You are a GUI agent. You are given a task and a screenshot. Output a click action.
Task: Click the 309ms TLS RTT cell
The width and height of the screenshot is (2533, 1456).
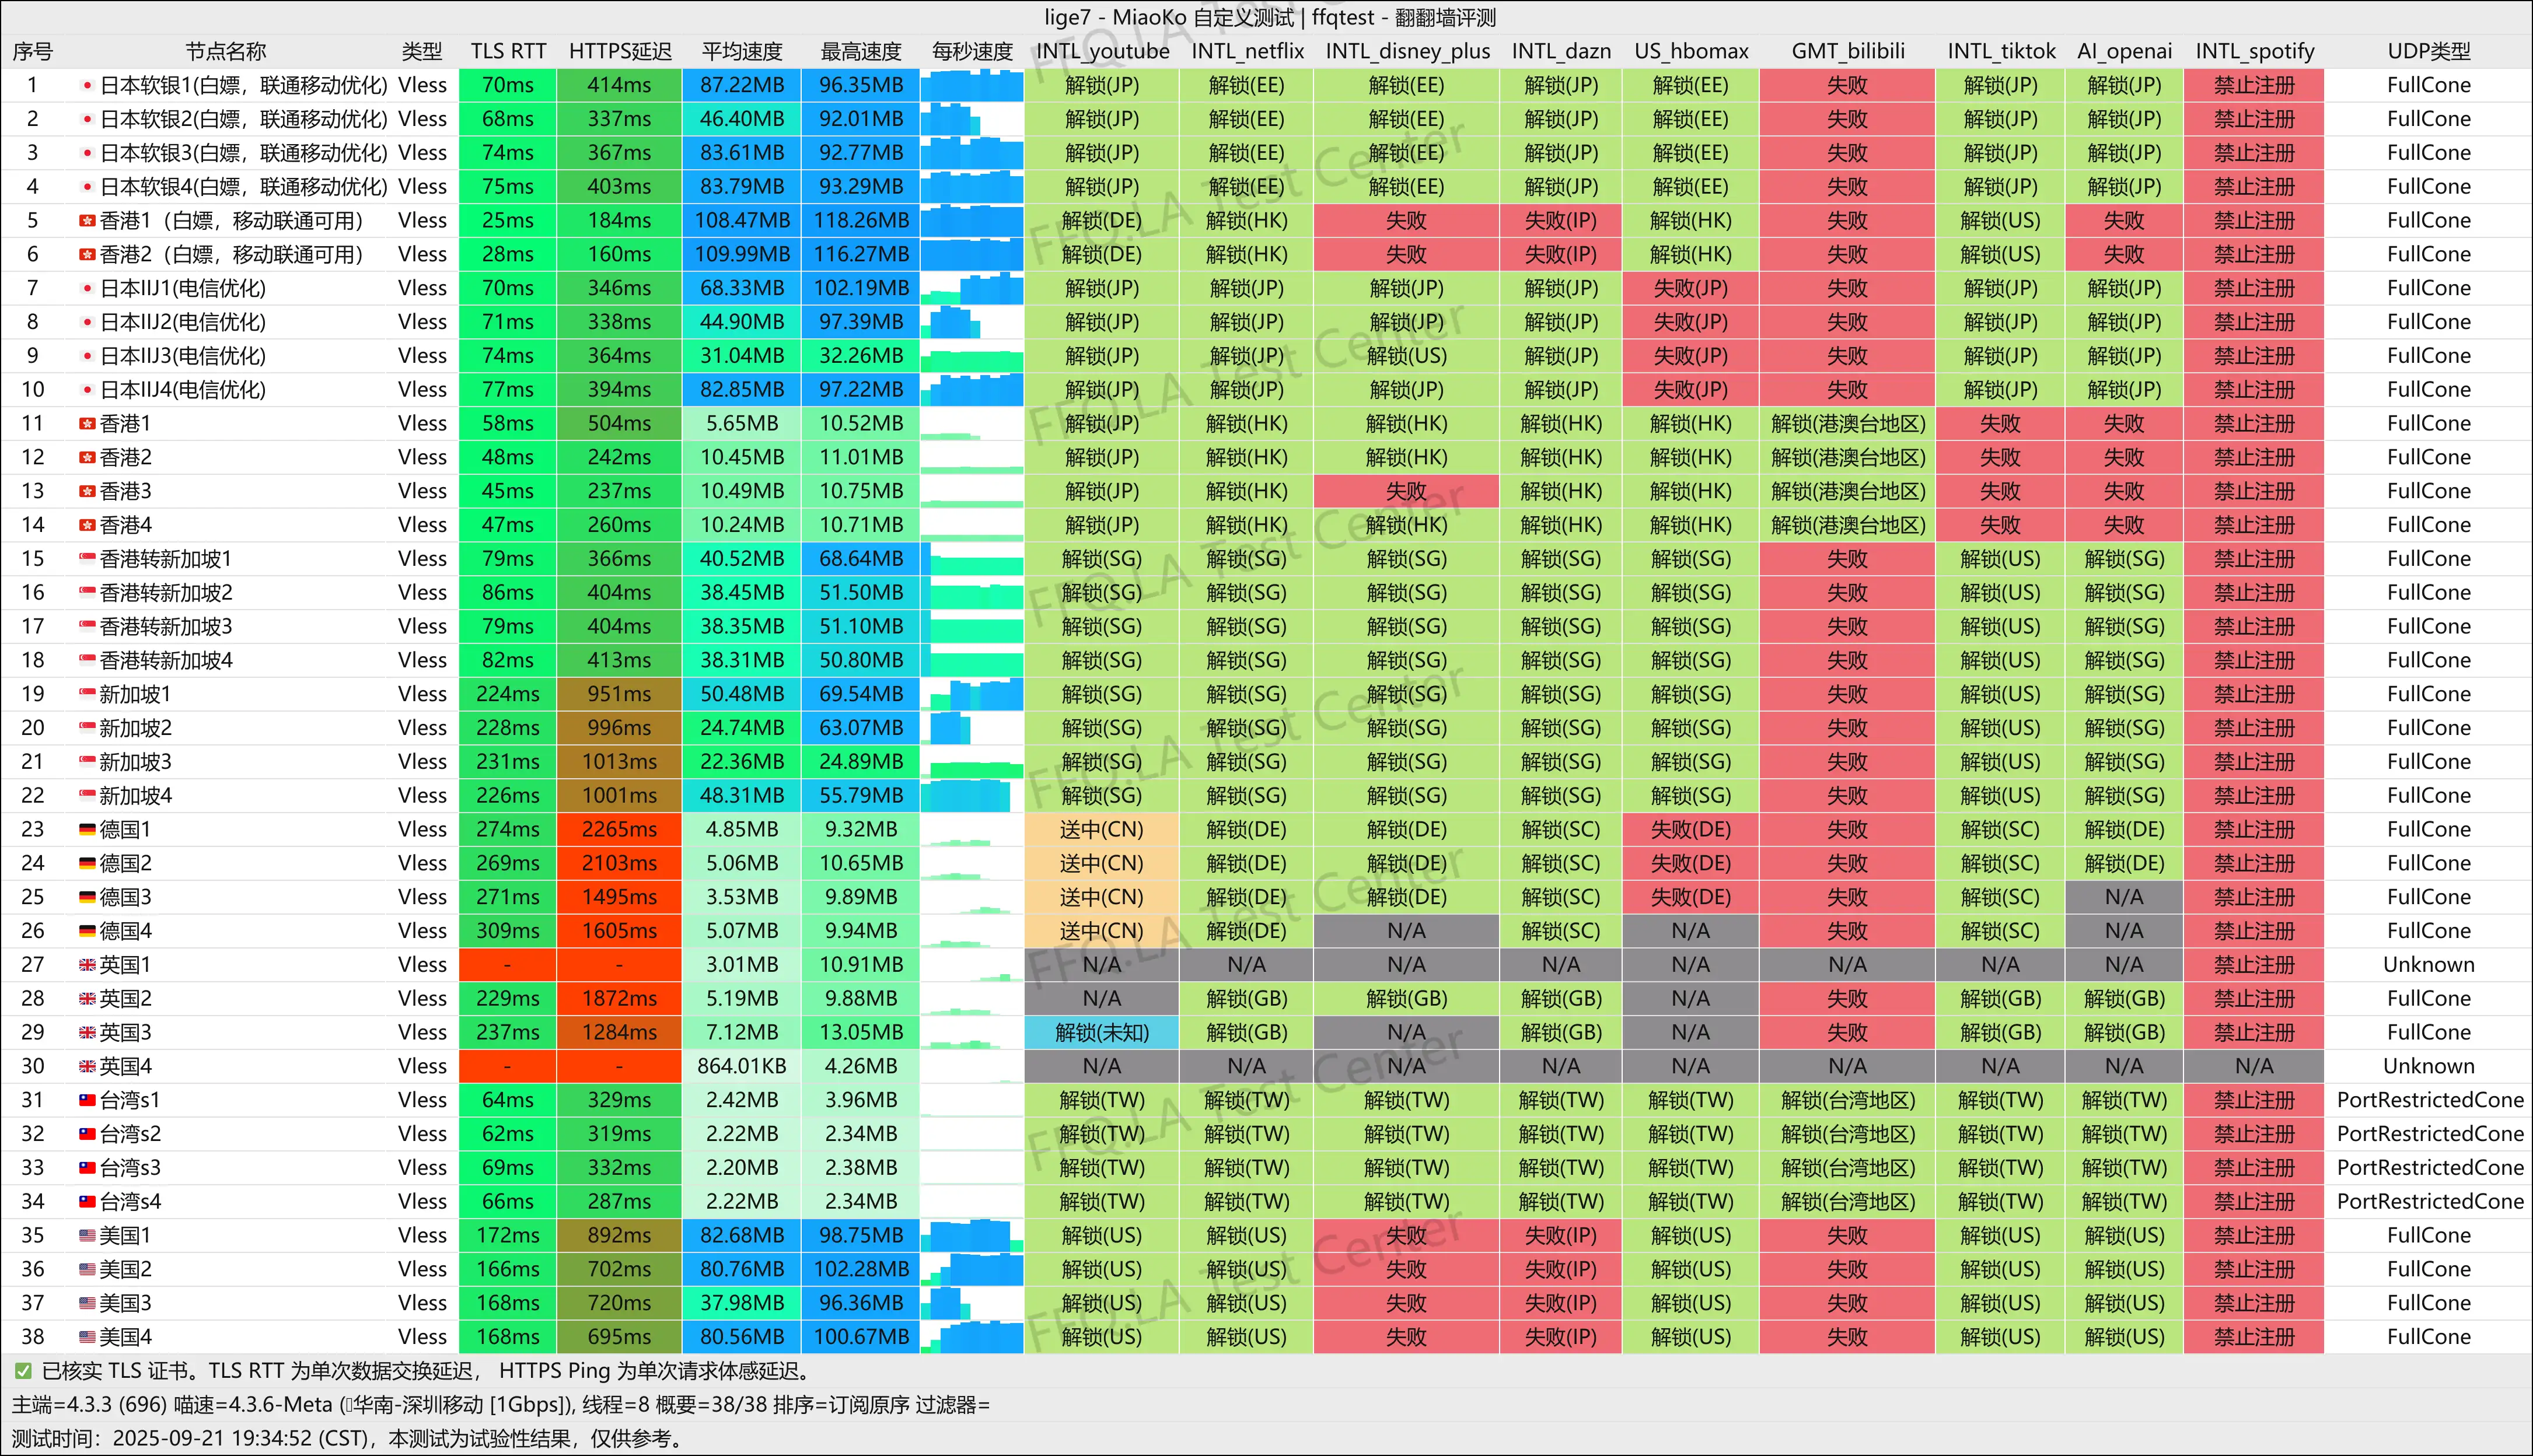(x=508, y=931)
